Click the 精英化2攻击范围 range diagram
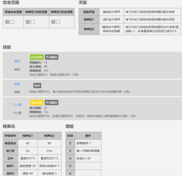Viewport: 182px width, 176px height. coord(56,22)
